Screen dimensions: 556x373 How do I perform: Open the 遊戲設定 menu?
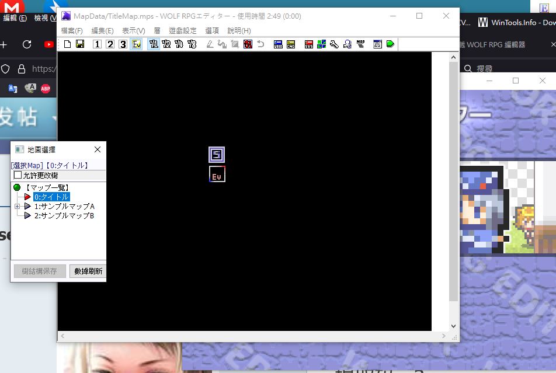pyautogui.click(x=183, y=31)
